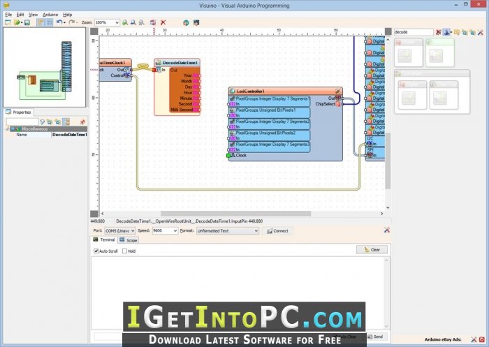489x347 pixels.
Task: Click the Open project folder icon
Action: pyautogui.click(x=16, y=22)
